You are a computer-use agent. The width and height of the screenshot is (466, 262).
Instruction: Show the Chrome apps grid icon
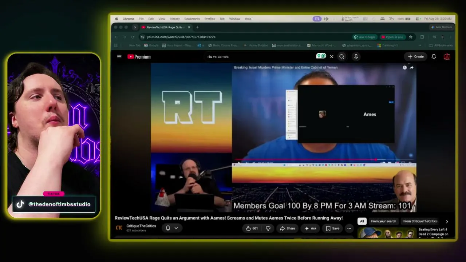pos(116,45)
